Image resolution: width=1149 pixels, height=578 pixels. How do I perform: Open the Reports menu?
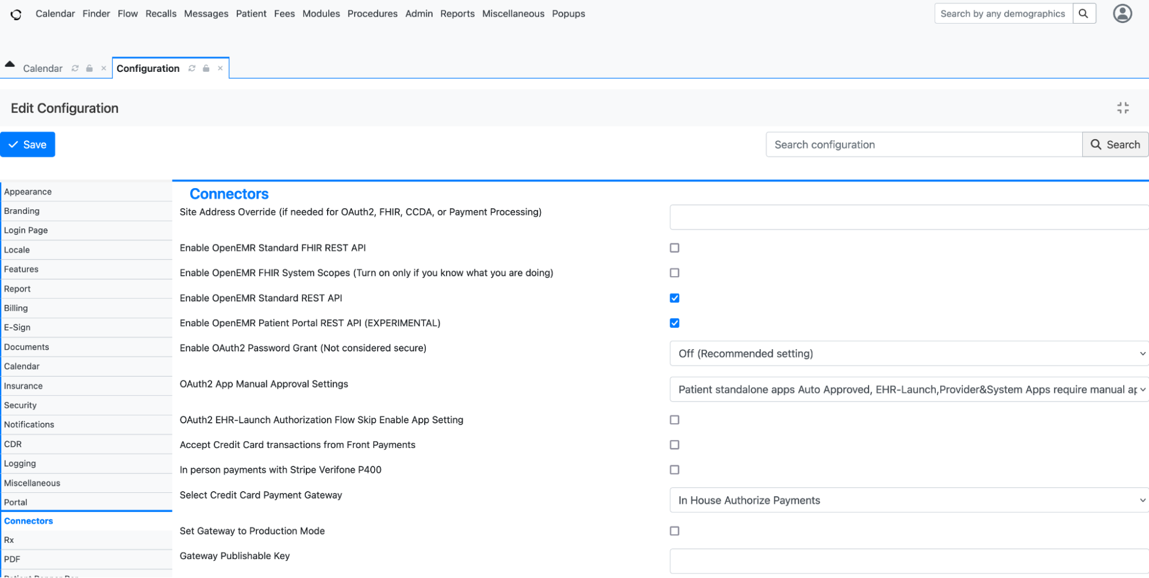coord(458,14)
